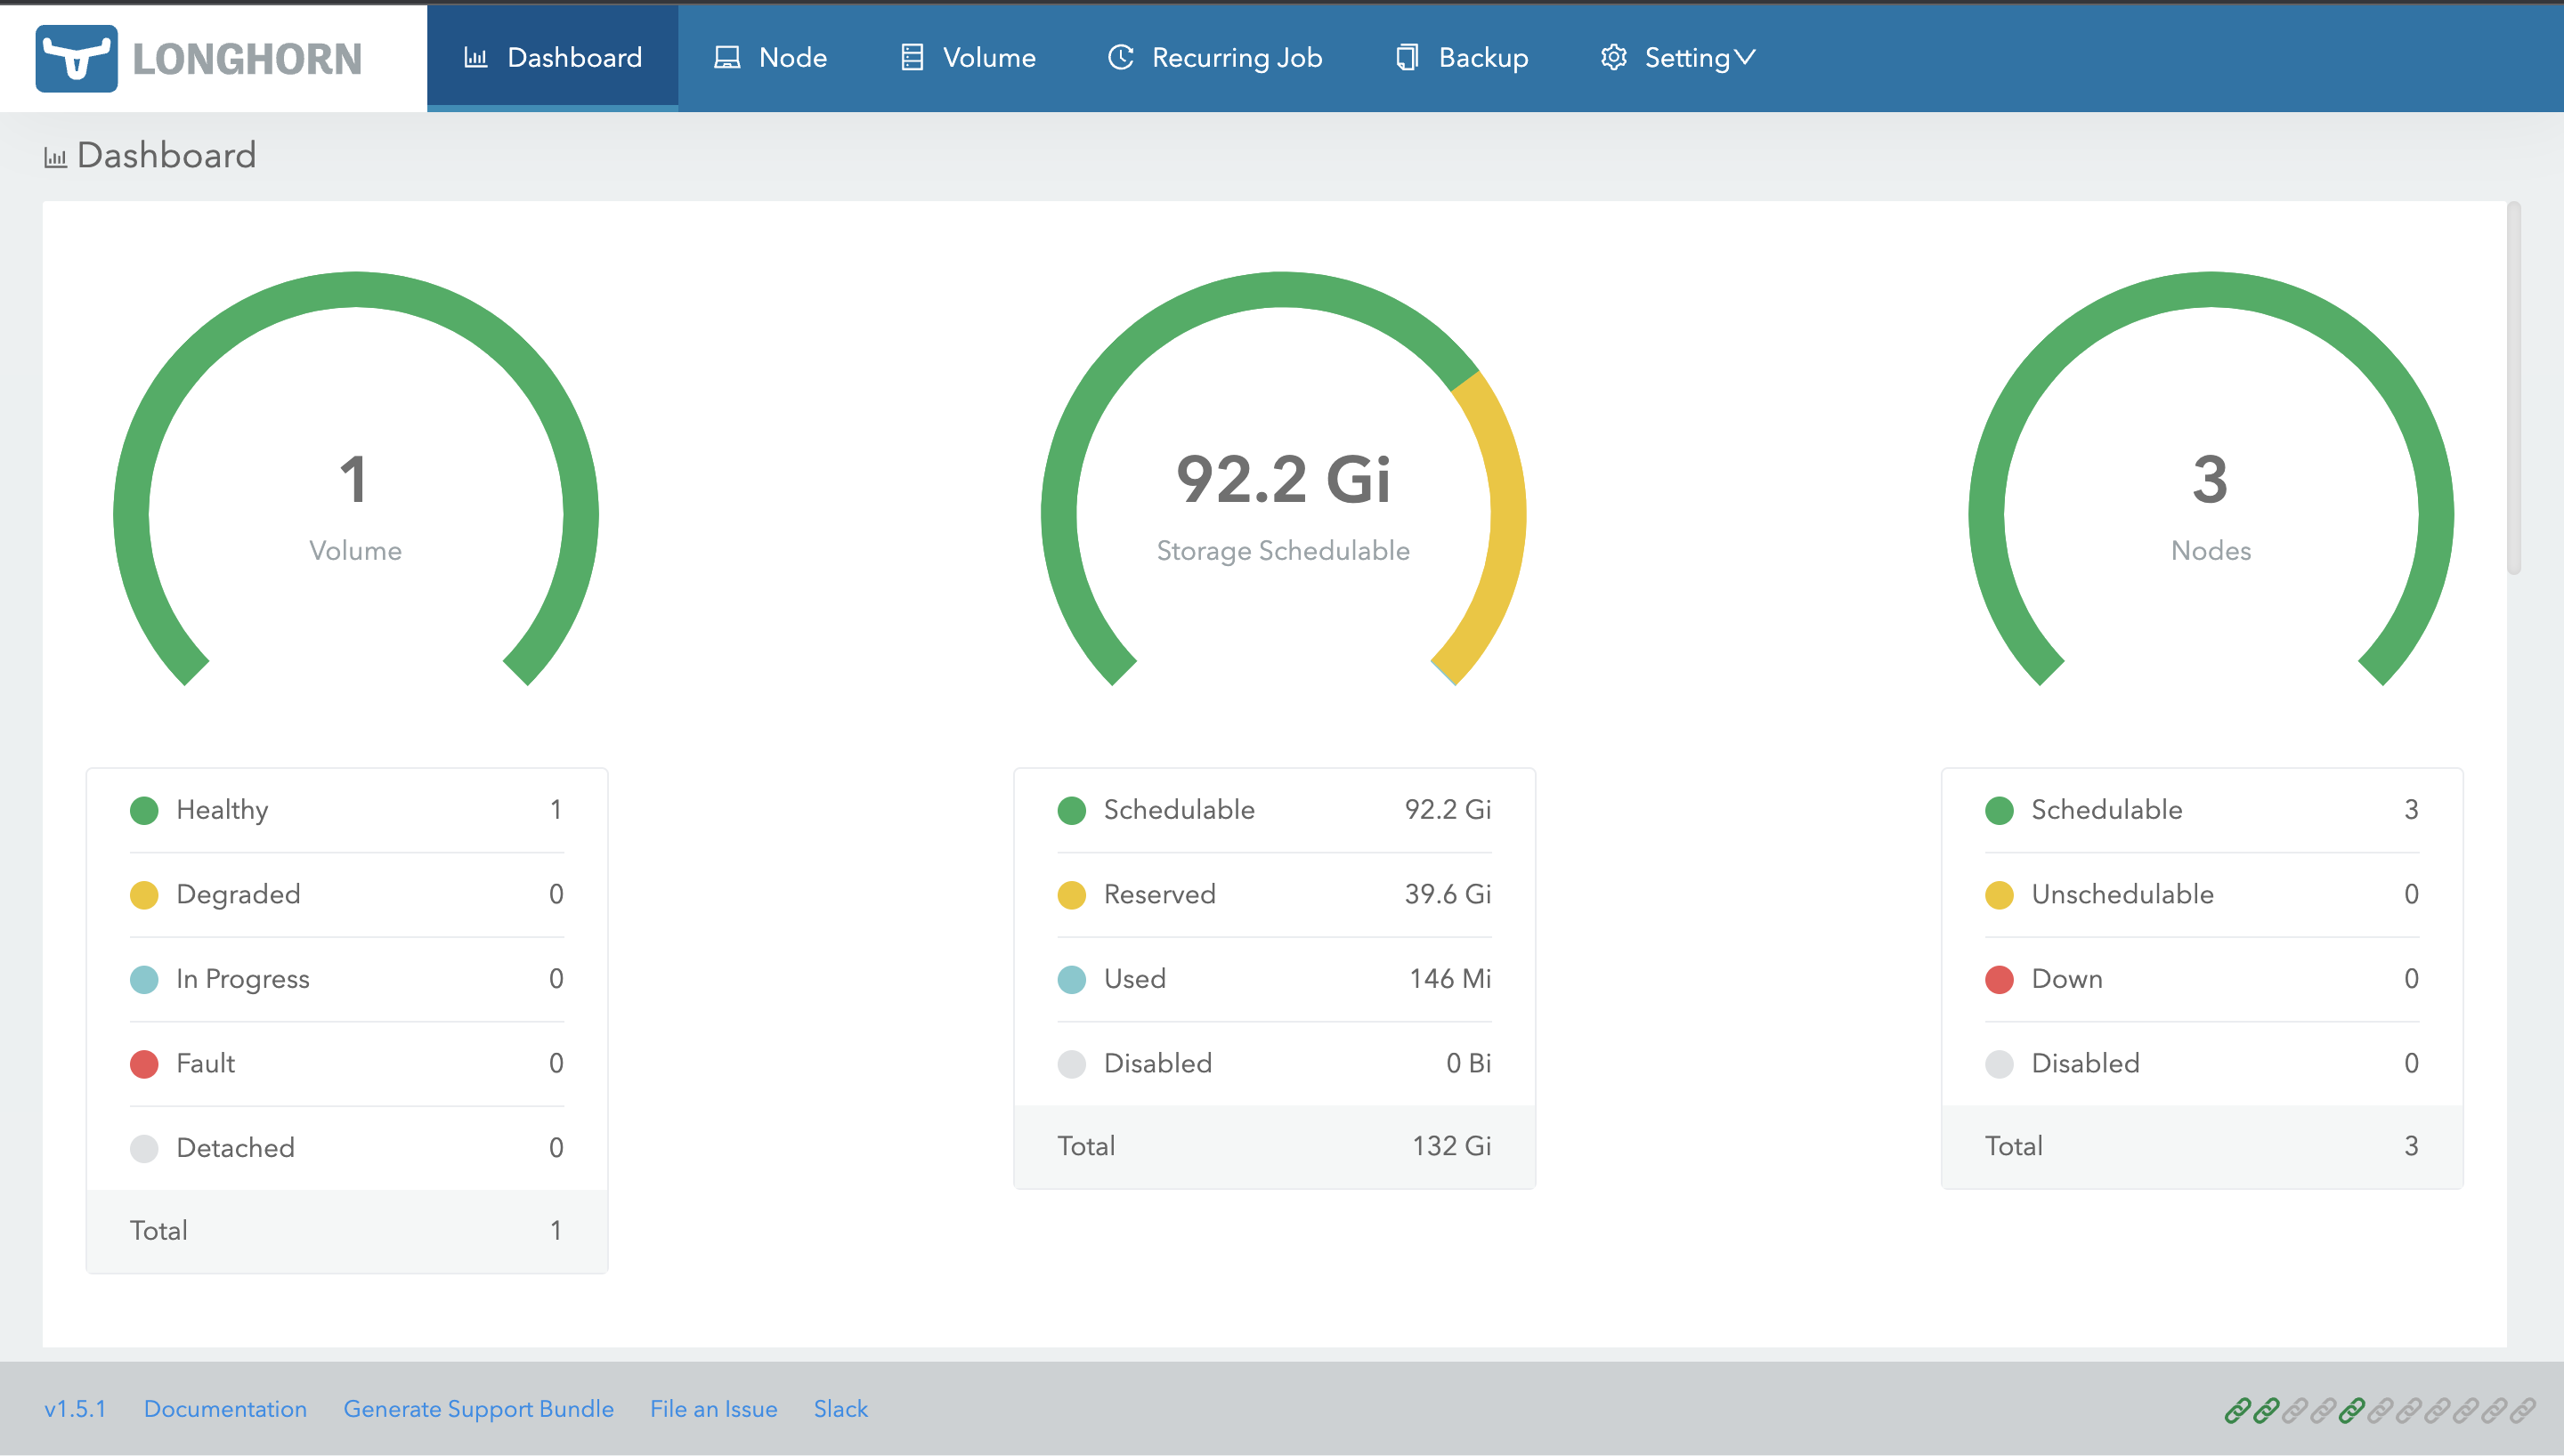
Task: Click Generate Support Bundle link
Action: [x=478, y=1409]
